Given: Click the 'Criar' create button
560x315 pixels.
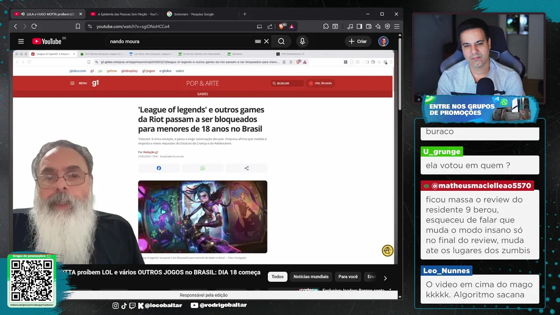Looking at the screenshot, I should (358, 41).
